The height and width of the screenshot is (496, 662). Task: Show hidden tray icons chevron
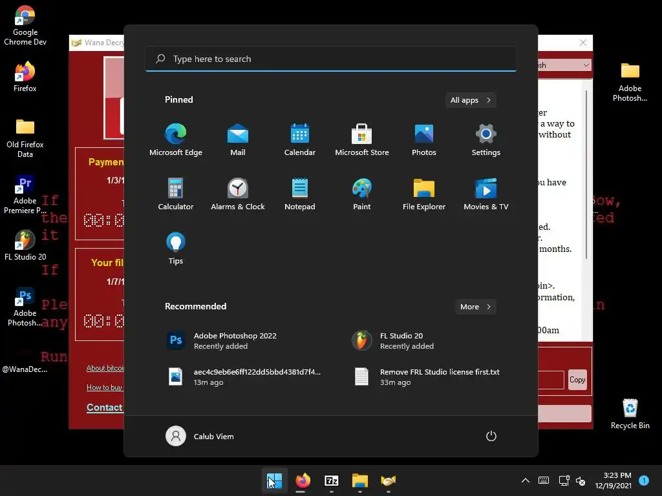(x=525, y=480)
